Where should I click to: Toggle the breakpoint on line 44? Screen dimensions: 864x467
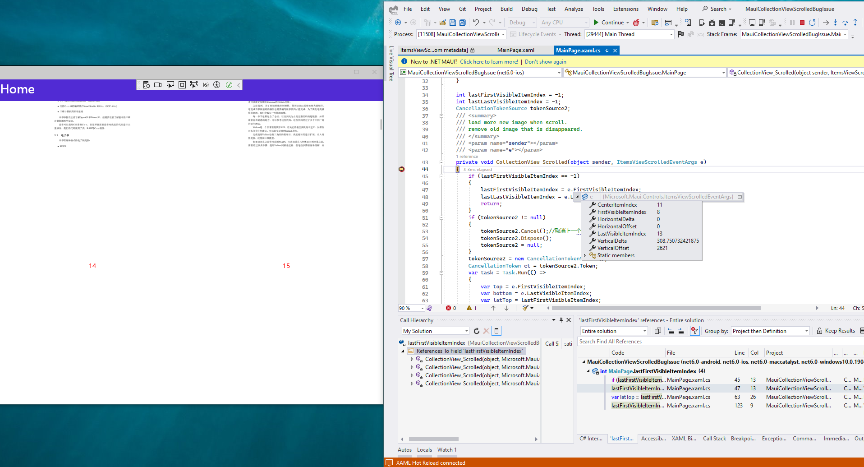401,169
